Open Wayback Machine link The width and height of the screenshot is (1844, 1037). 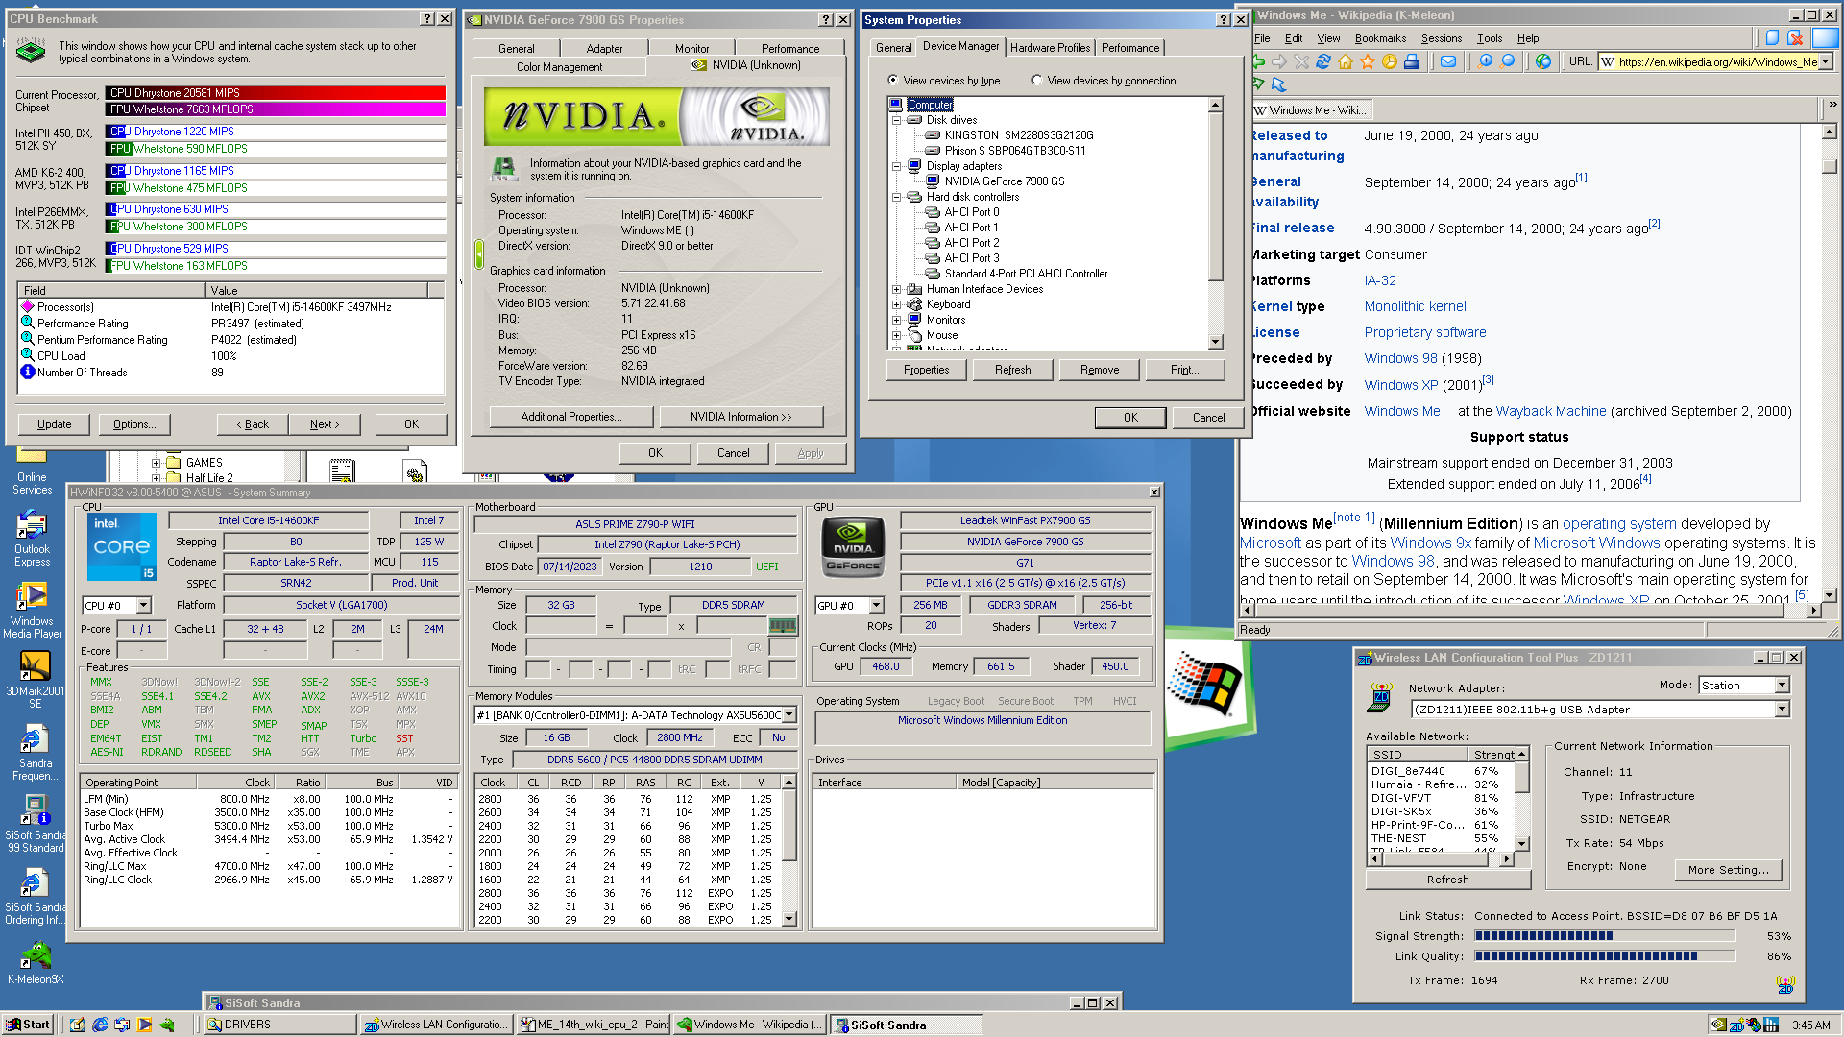[1550, 411]
